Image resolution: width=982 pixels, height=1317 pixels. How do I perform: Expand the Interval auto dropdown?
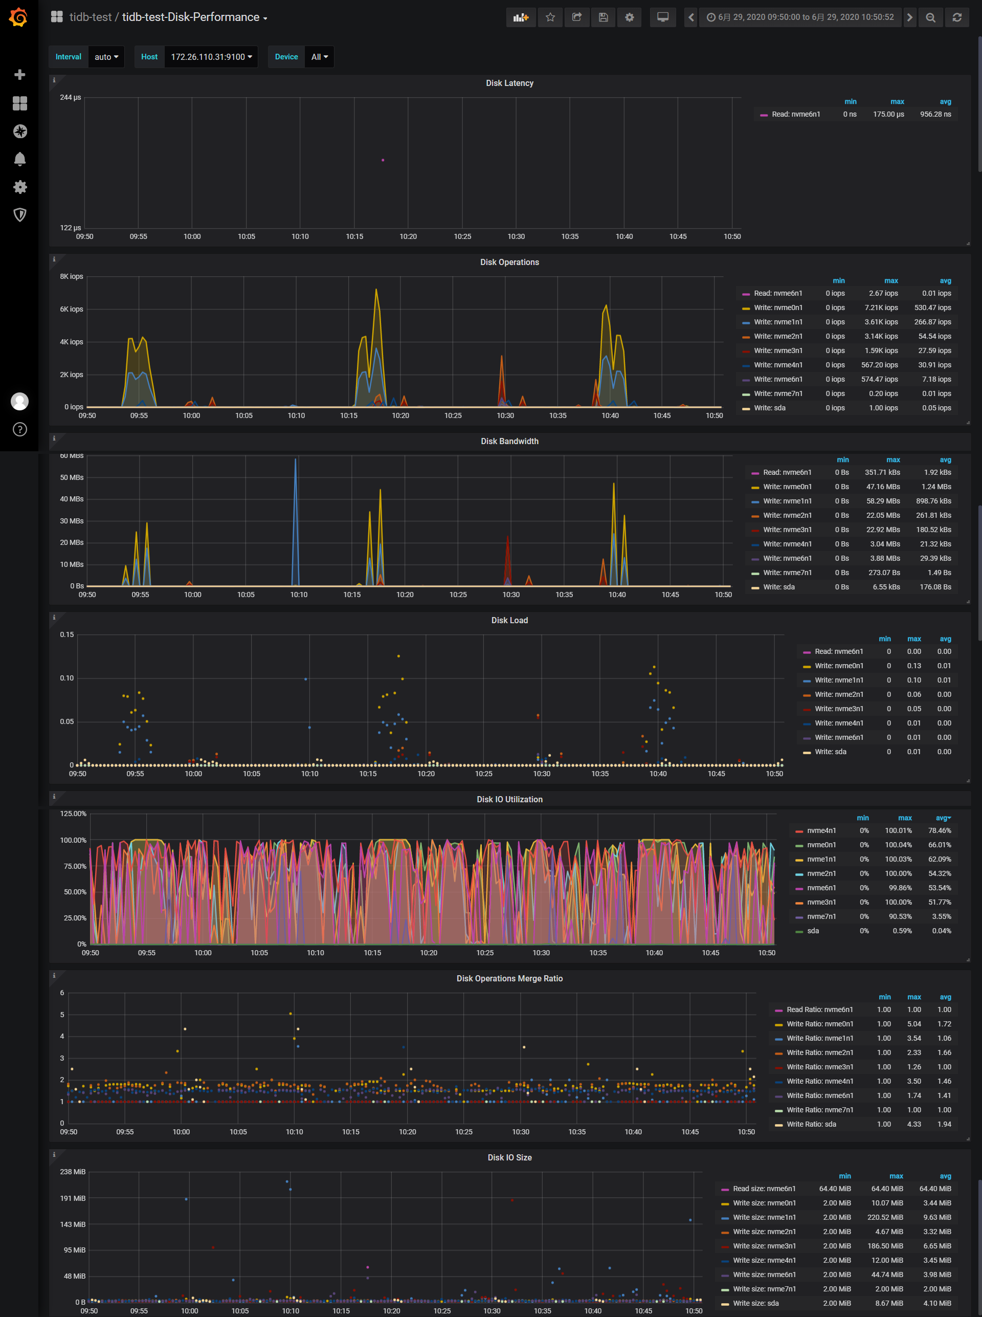coord(106,57)
